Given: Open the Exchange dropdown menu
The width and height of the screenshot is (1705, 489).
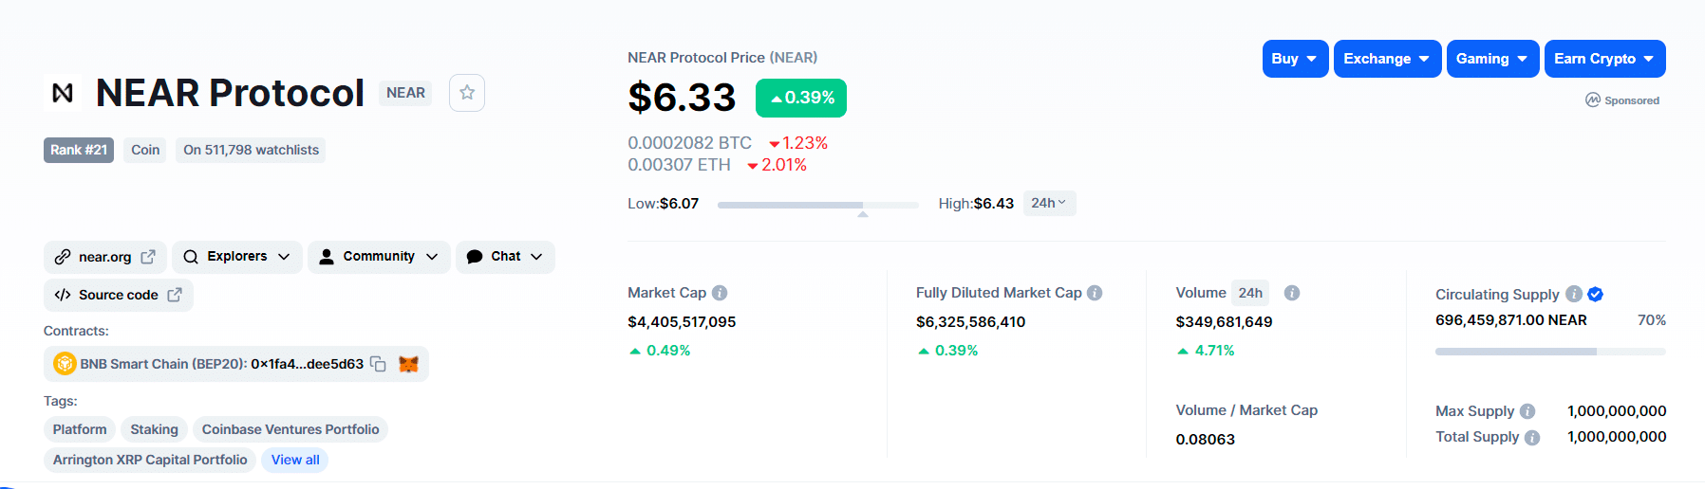Looking at the screenshot, I should 1387,59.
